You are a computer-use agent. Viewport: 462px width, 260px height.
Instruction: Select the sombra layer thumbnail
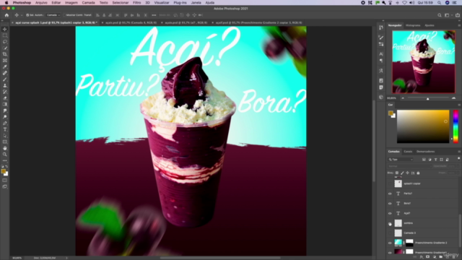pyautogui.click(x=398, y=223)
